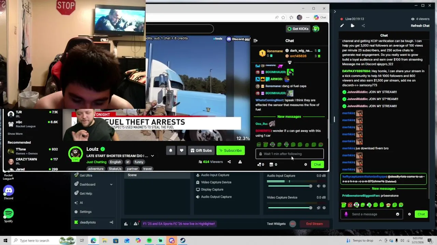437x245 pixels.
Task: Open the browser profile avatar
Action: pos(299,17)
